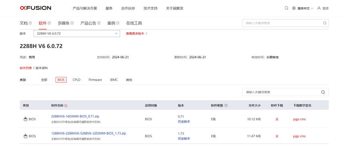346x159 pixels.
Task: Select the CPLD category filter
Action: tap(76, 80)
